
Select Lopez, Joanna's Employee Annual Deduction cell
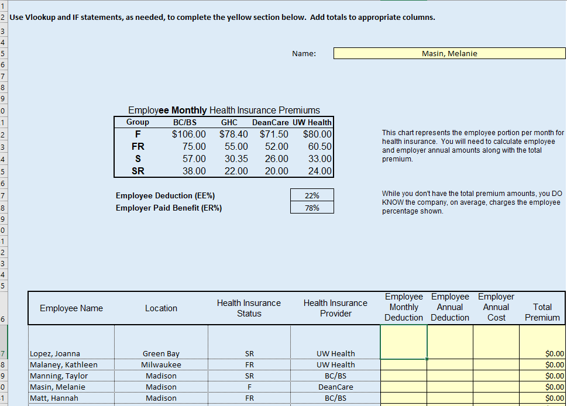pos(450,342)
